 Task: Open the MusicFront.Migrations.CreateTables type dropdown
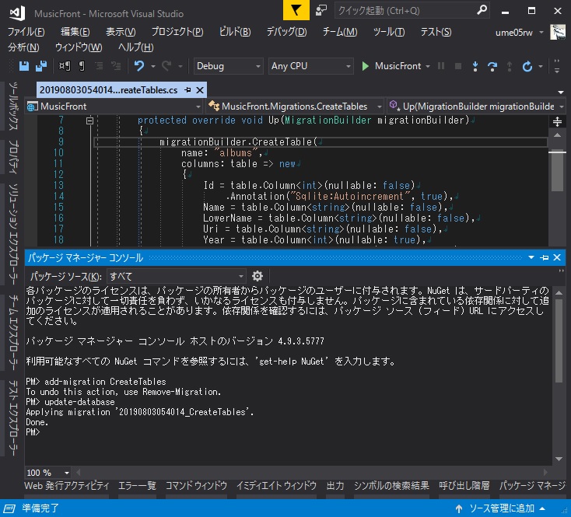point(295,107)
